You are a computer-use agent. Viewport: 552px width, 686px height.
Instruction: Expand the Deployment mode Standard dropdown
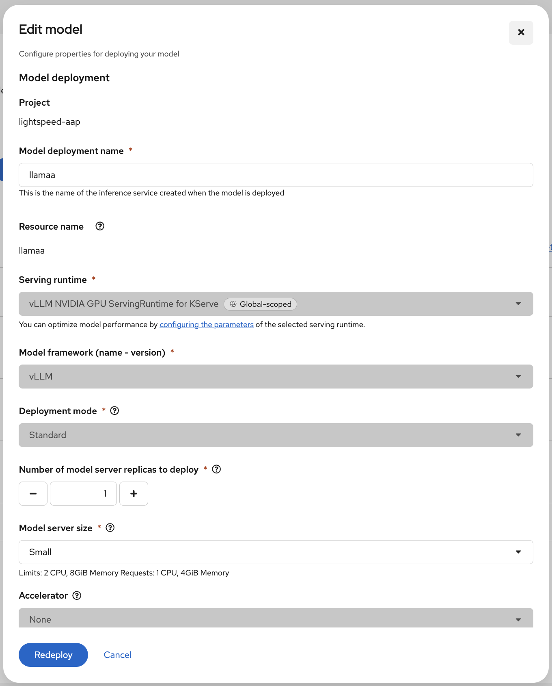coord(276,435)
